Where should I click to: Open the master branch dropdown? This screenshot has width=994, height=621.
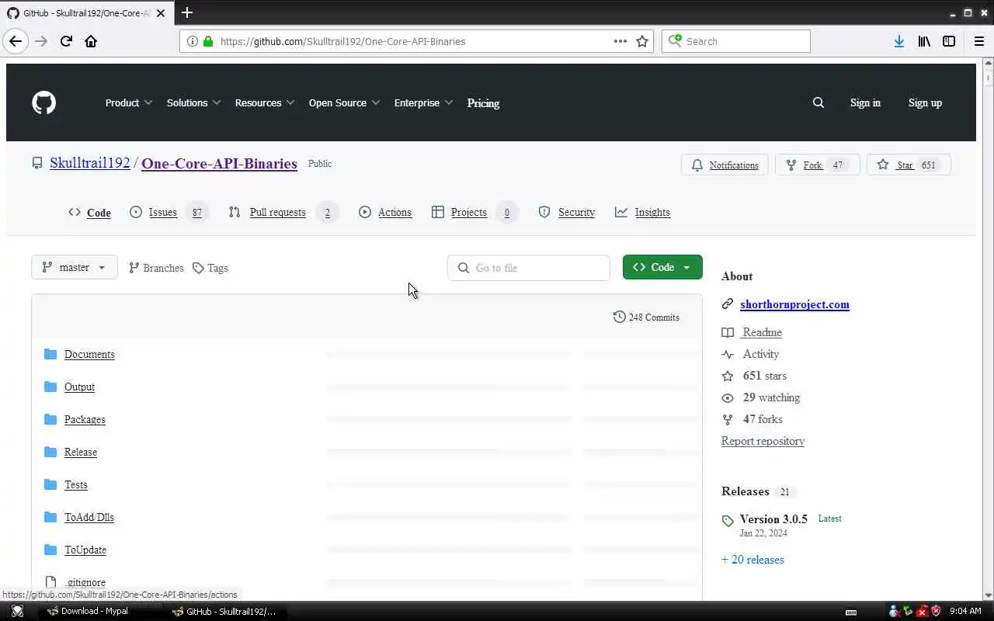click(x=75, y=267)
